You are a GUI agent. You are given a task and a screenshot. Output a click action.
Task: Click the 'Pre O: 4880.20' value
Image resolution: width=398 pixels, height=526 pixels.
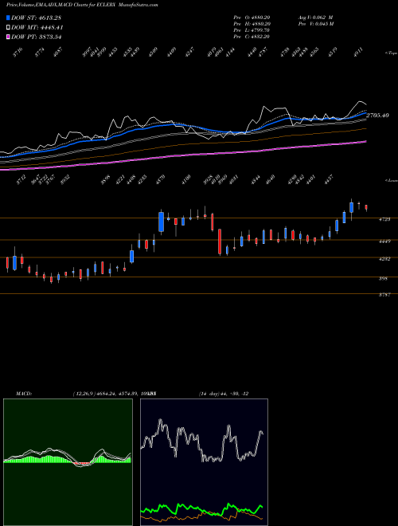pos(252,17)
